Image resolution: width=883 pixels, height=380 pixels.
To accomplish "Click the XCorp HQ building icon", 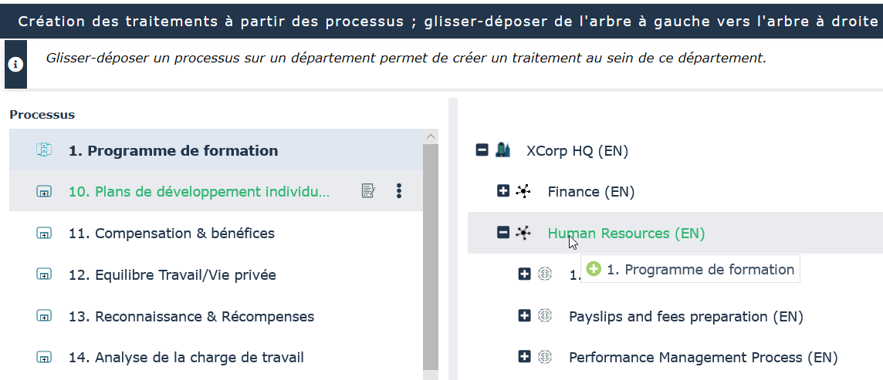I will pos(503,150).
